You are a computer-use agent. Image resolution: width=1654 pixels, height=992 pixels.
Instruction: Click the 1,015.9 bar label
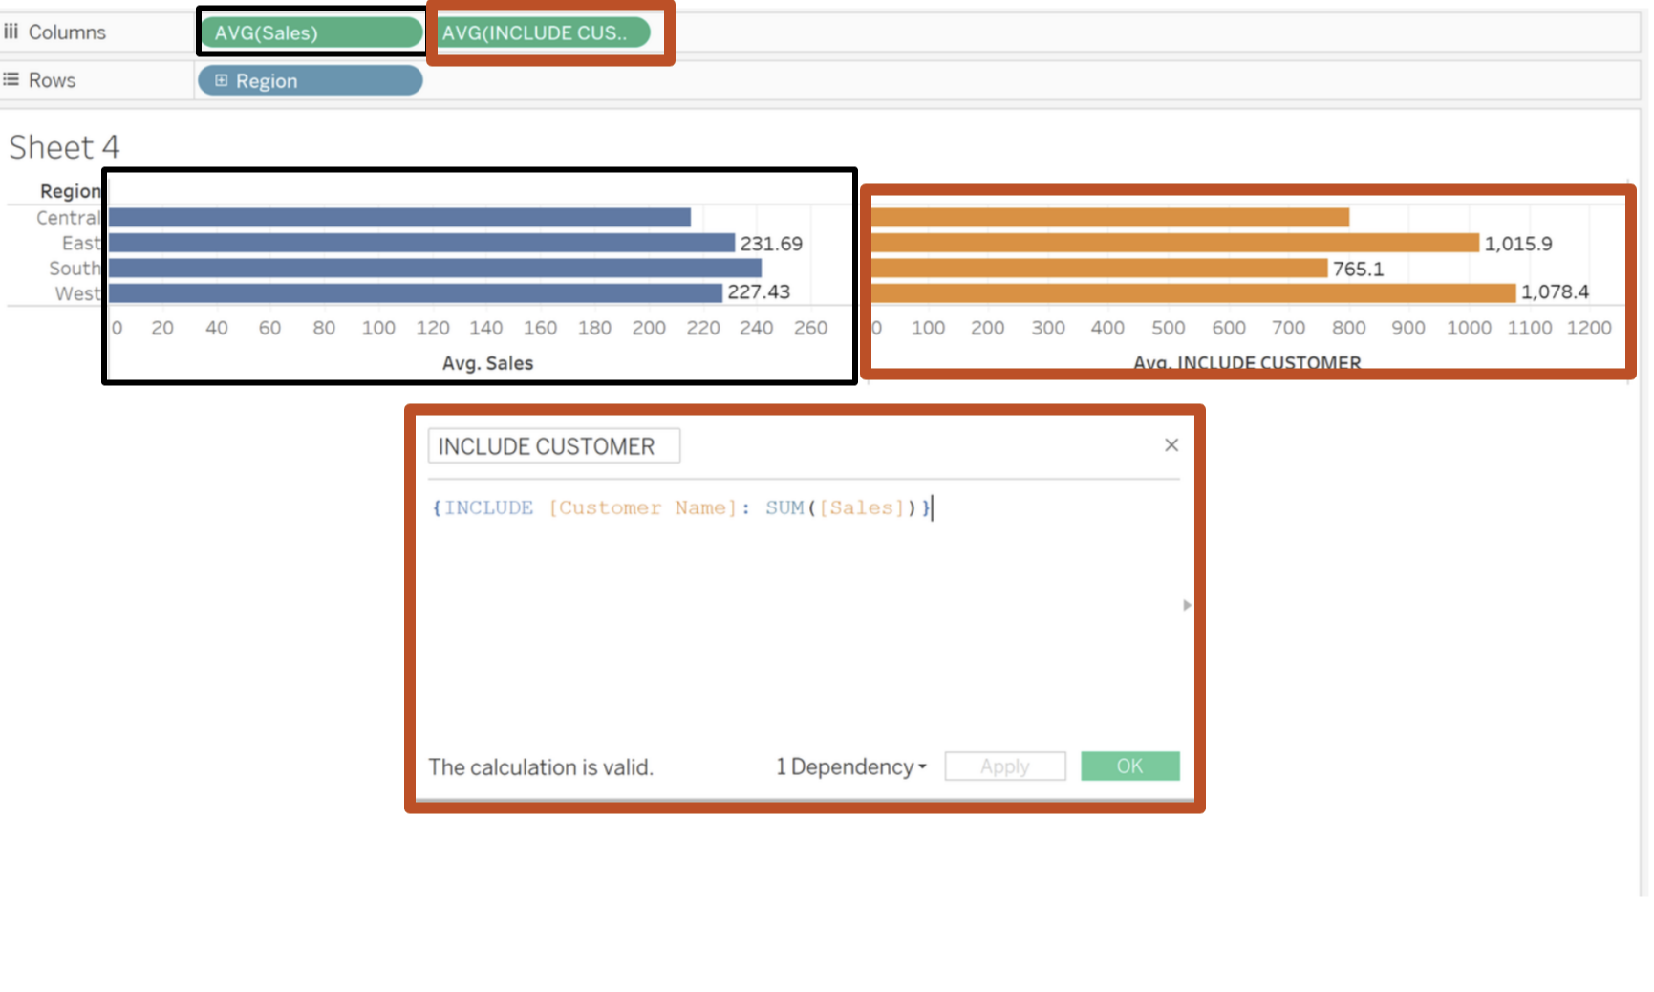1518,244
